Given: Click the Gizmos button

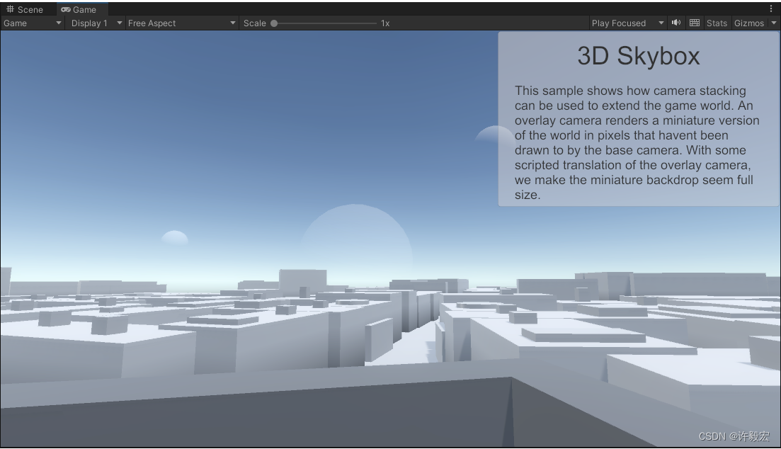Looking at the screenshot, I should pos(749,23).
